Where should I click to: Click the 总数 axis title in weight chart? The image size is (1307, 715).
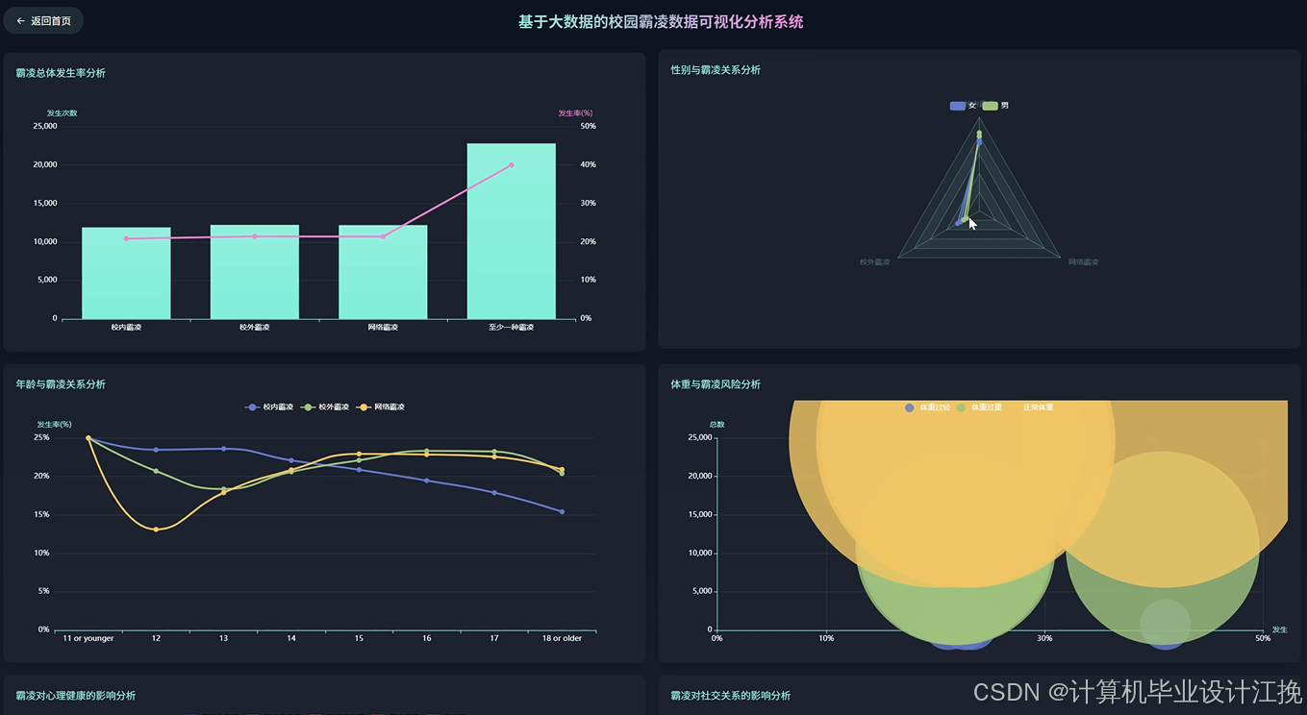(x=717, y=425)
